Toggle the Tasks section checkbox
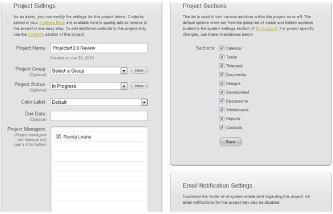The height and width of the screenshot is (214, 333). 222,57
